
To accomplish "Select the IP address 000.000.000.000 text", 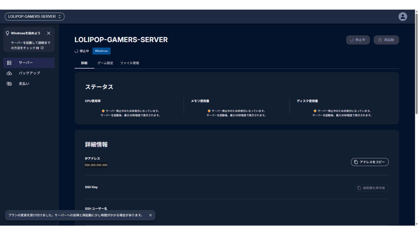I will pos(96,165).
